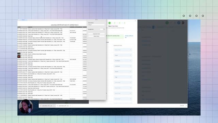
Task: Click Show All in the downloads bar
Action: pos(182,106)
